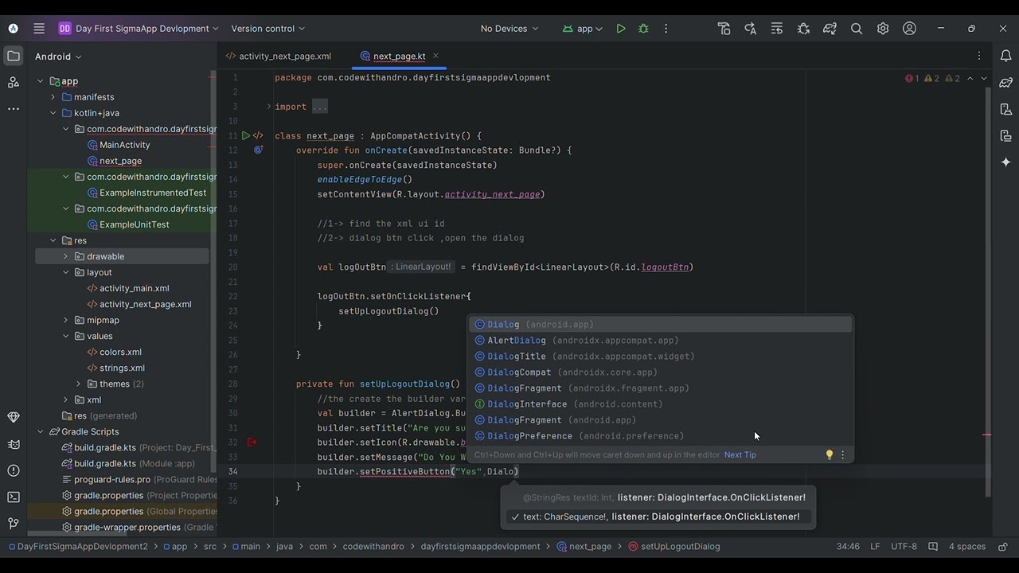The width and height of the screenshot is (1019, 573).
Task: Close the next_page.kt tab
Action: [x=435, y=56]
